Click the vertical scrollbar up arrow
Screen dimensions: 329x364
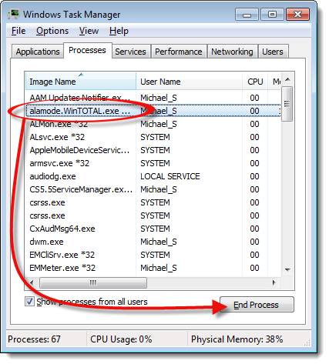tap(288, 79)
